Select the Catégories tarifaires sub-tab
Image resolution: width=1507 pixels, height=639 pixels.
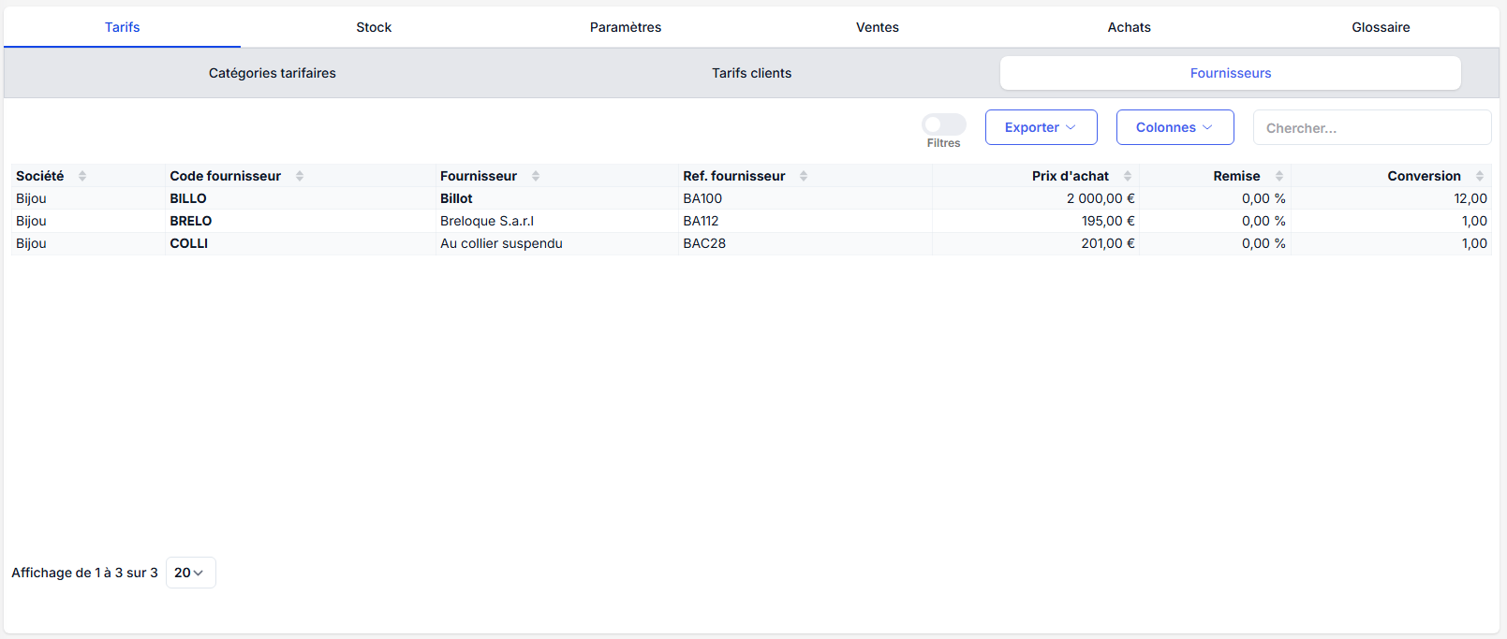(272, 73)
